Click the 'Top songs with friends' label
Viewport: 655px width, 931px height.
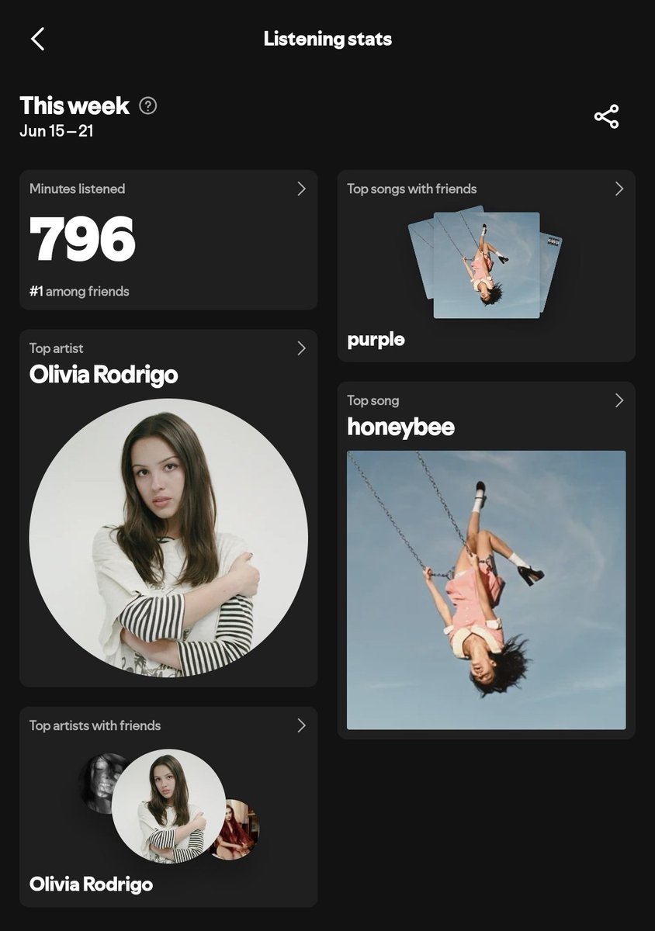pyautogui.click(x=412, y=189)
